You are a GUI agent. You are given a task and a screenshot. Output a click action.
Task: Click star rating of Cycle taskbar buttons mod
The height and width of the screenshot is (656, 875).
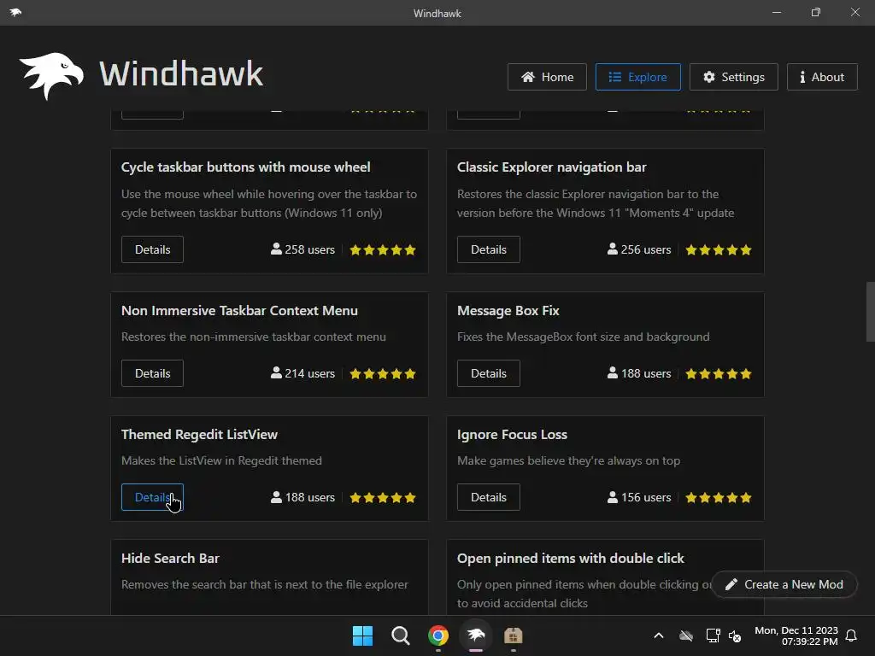[383, 249]
